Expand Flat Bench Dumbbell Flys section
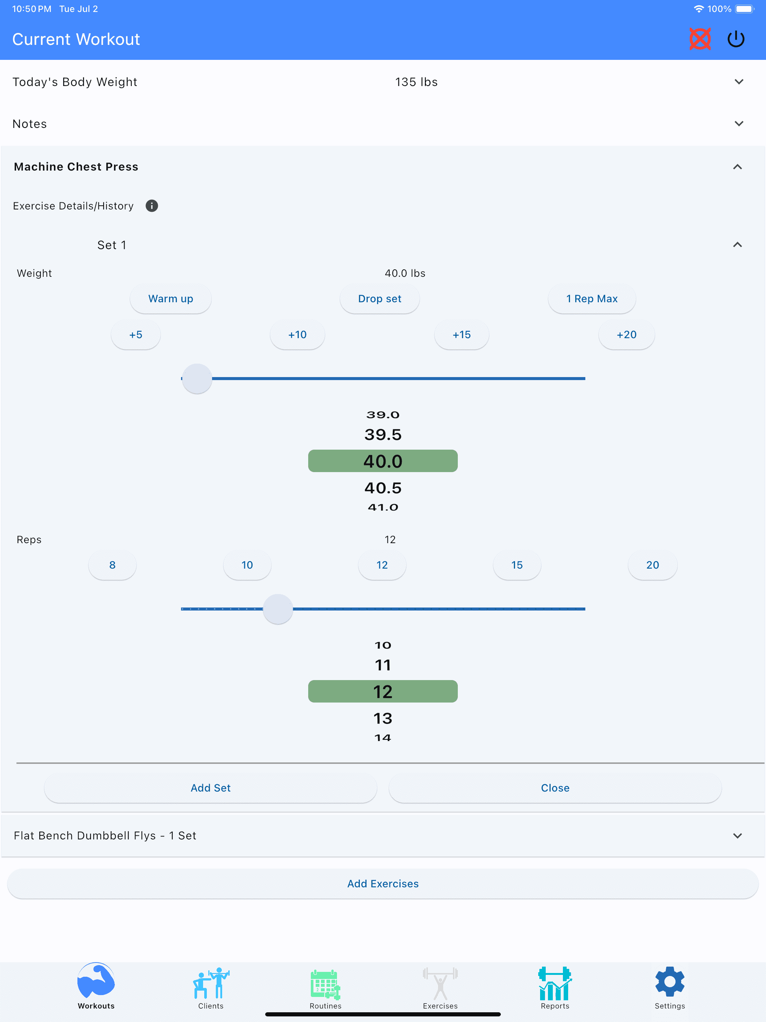 (x=383, y=835)
